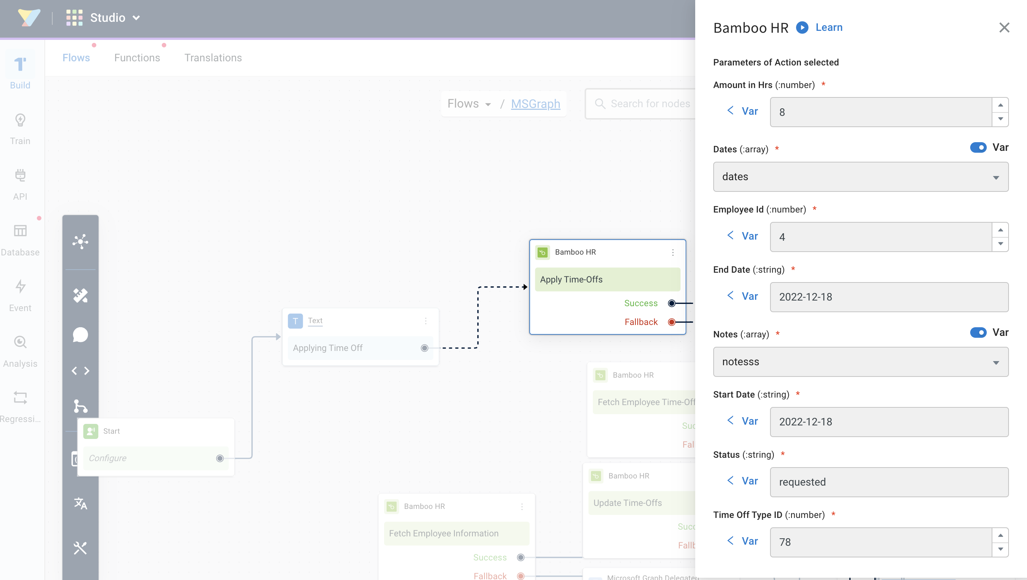Select the wrench tools icon
The width and height of the screenshot is (1027, 580).
80,548
